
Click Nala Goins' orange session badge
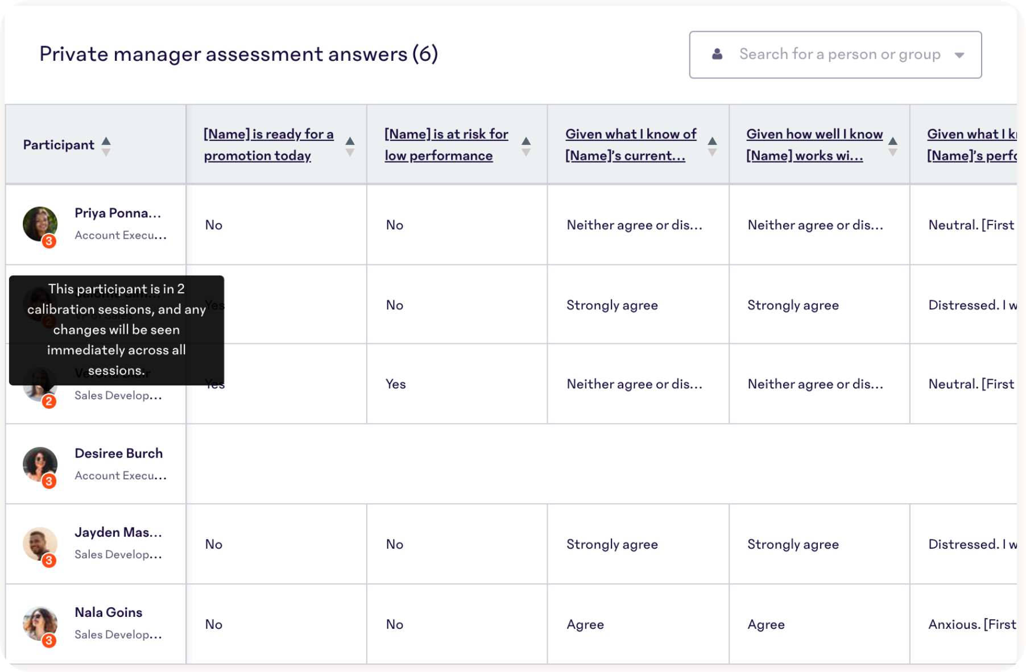[x=49, y=641]
